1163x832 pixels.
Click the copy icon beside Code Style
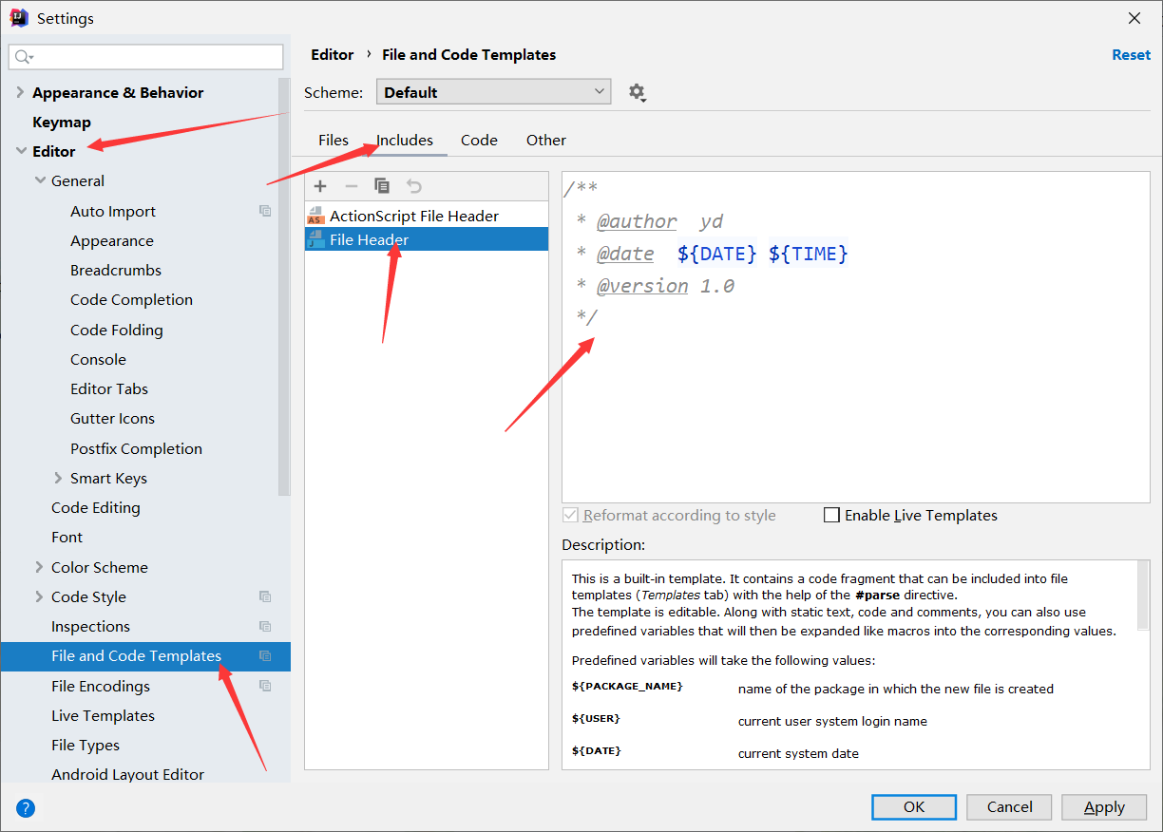tap(265, 596)
